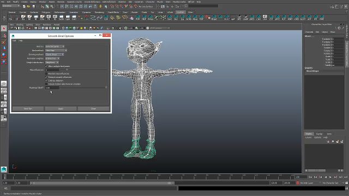Open Edit menu in Smooth Bind Options

pos(14,41)
